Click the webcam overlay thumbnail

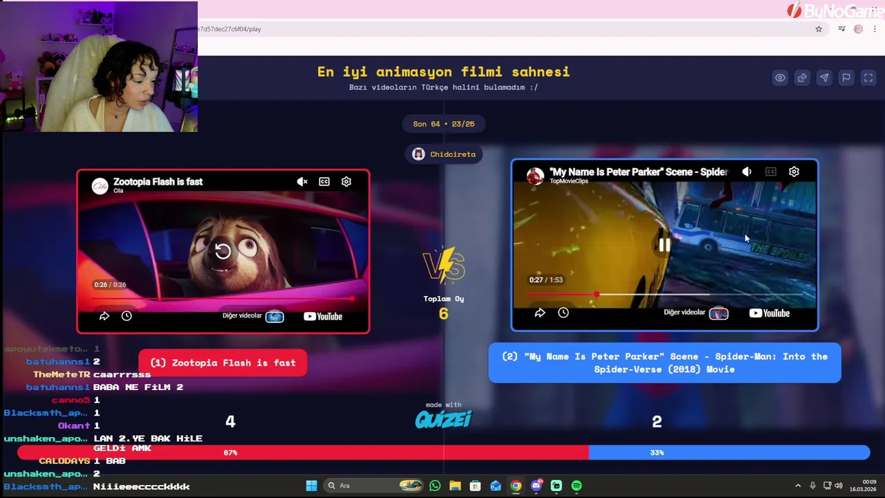(99, 66)
